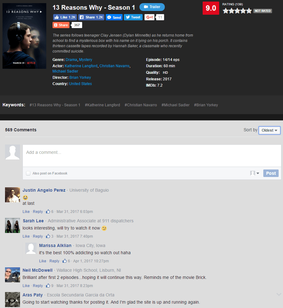Click the HD quality badge
Image resolution: width=283 pixels, height=308 pixels.
click(x=165, y=73)
